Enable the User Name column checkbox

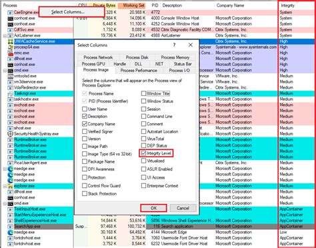(85, 109)
